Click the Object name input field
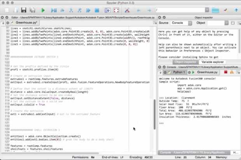 tap(216, 23)
